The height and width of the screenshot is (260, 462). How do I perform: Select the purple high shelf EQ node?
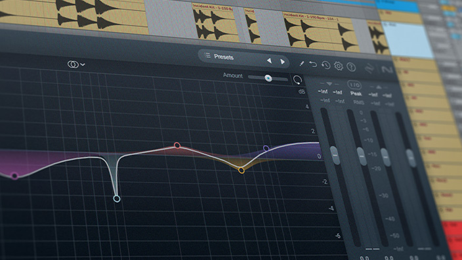(266, 148)
